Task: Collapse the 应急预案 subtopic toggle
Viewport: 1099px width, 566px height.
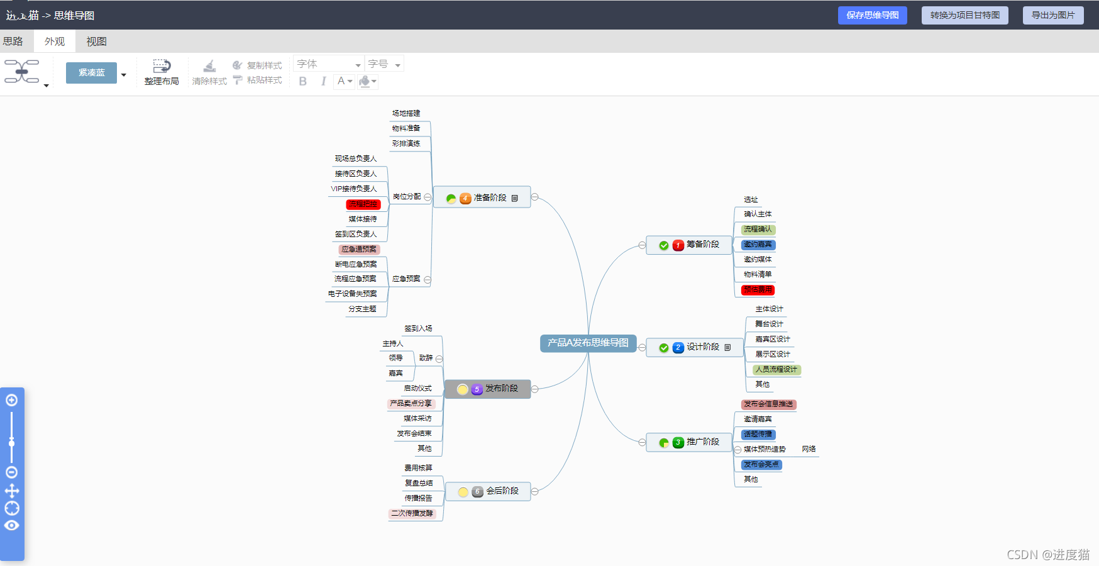Action: pyautogui.click(x=428, y=280)
